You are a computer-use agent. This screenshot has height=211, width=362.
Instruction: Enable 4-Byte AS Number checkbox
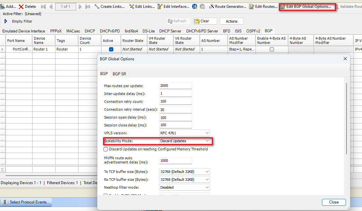272,49
